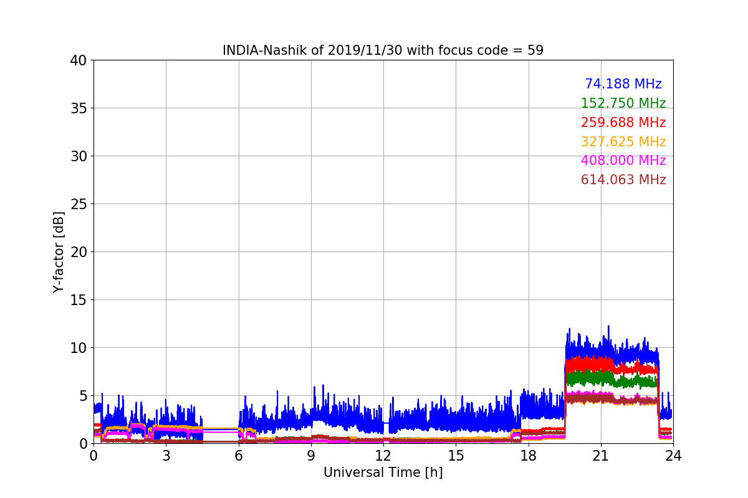Select the 408.000 MHz legend label
748x498 pixels.
[623, 161]
